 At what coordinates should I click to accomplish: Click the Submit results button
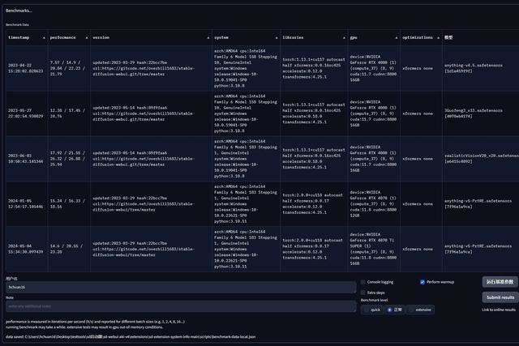[499, 297]
